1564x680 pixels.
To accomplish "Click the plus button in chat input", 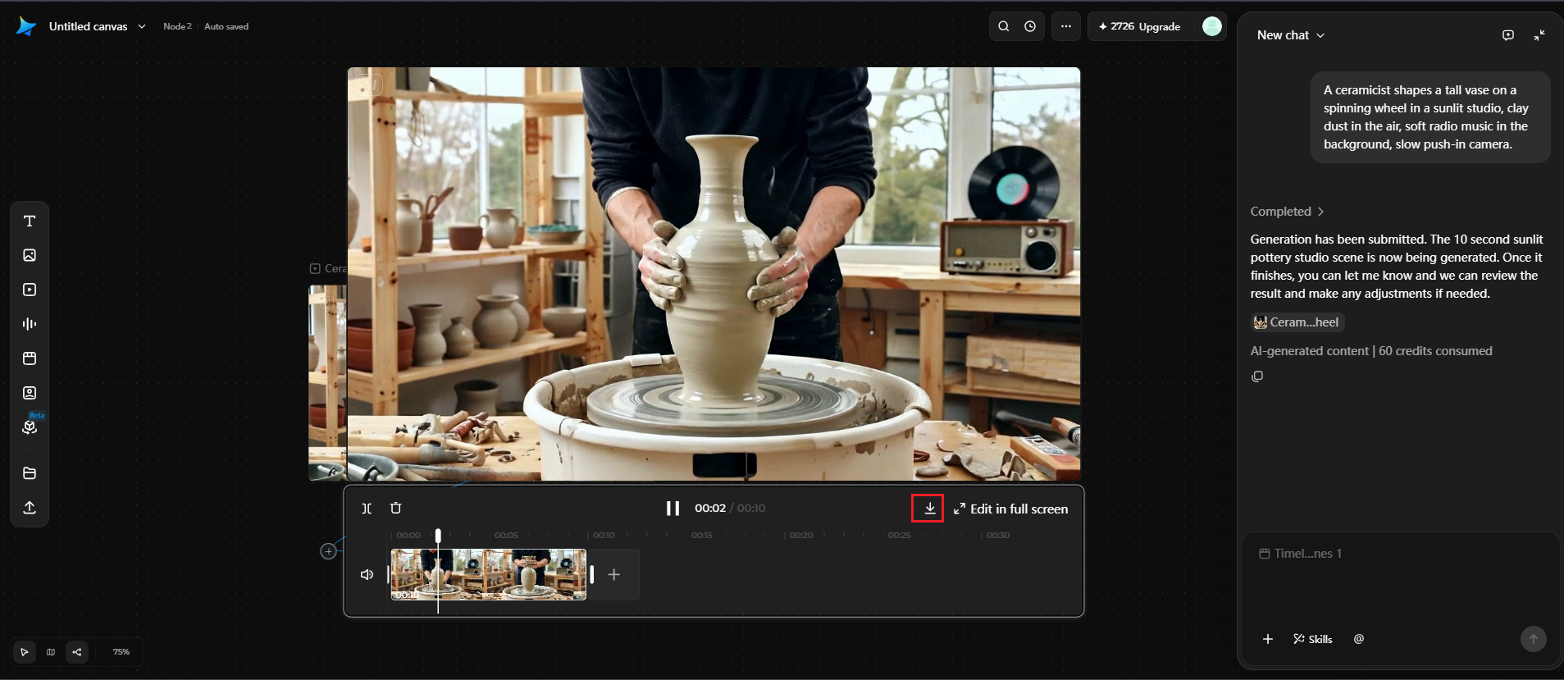I will pyautogui.click(x=1268, y=639).
